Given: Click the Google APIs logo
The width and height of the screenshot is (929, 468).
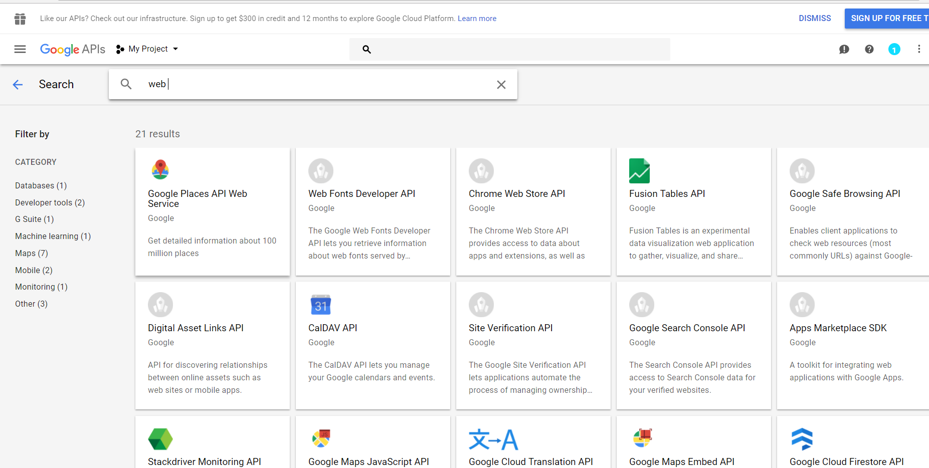Looking at the screenshot, I should pos(73,49).
